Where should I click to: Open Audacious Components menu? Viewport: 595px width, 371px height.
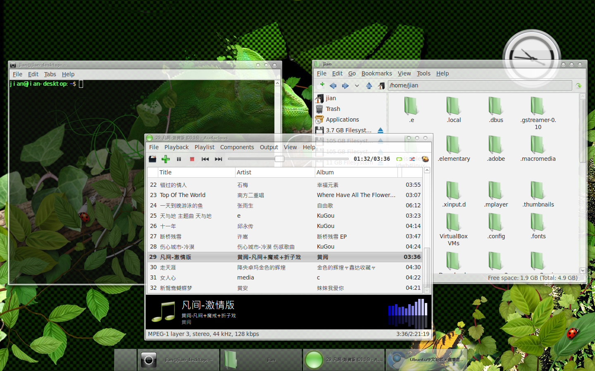tap(237, 147)
